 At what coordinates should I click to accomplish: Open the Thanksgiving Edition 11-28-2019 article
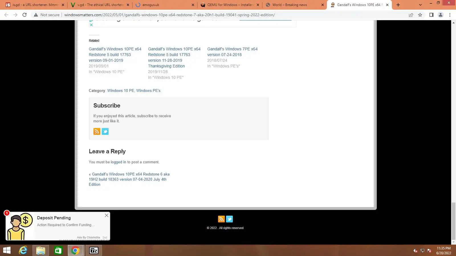click(x=174, y=57)
